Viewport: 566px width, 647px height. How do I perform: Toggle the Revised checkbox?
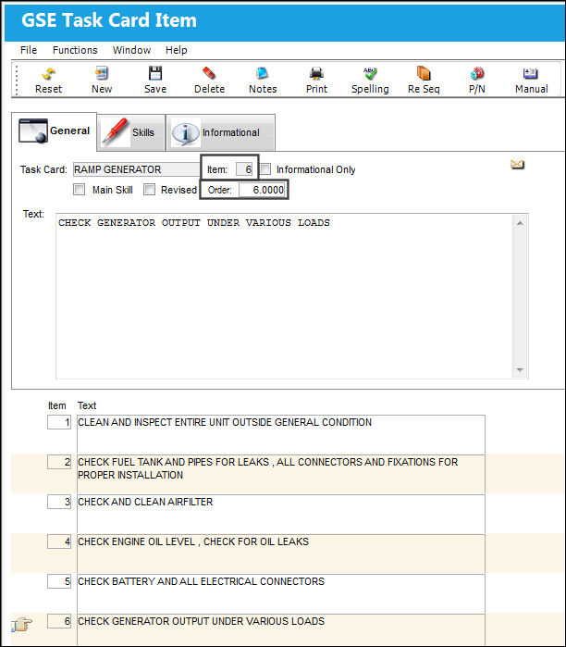149,190
